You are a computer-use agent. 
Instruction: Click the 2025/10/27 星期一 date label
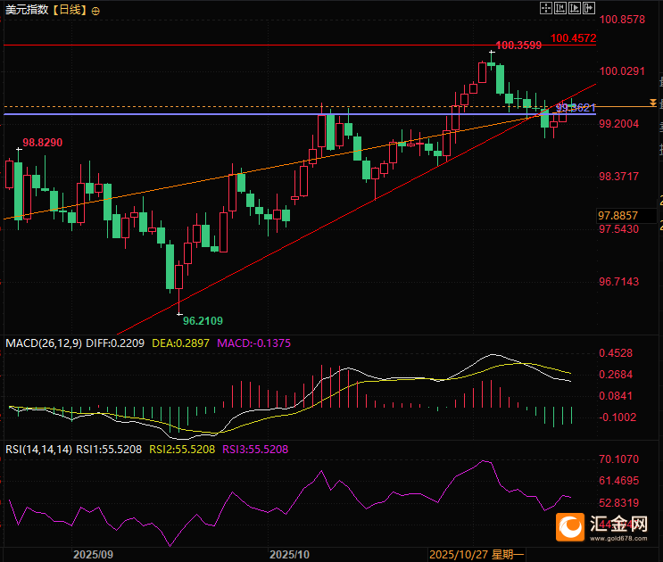coord(477,554)
